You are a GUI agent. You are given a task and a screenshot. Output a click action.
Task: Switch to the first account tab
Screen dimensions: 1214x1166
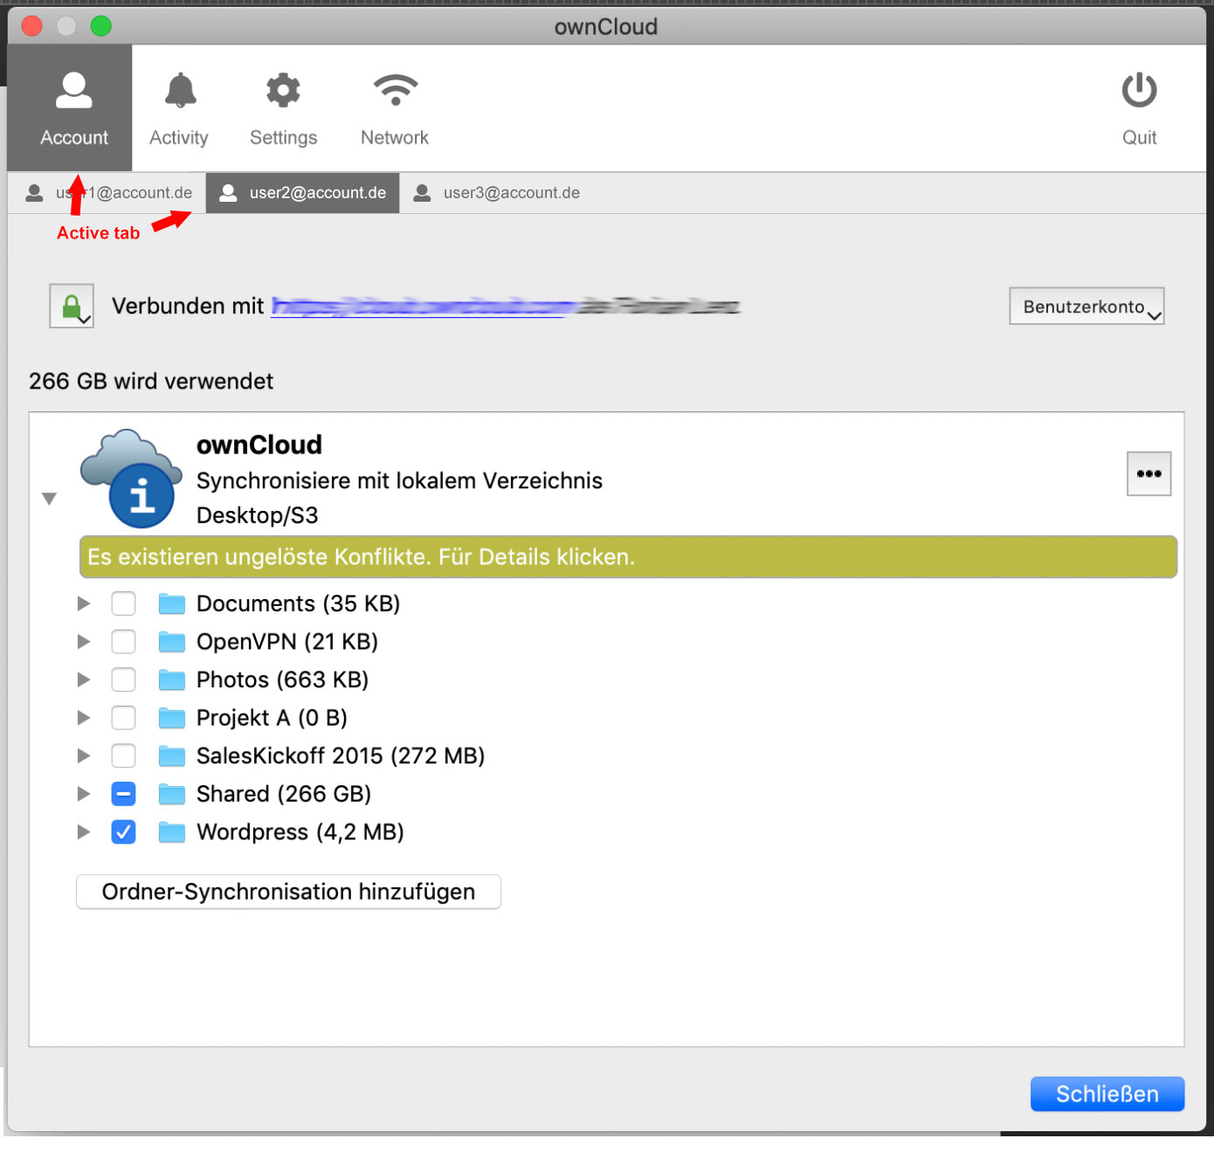pos(108,193)
